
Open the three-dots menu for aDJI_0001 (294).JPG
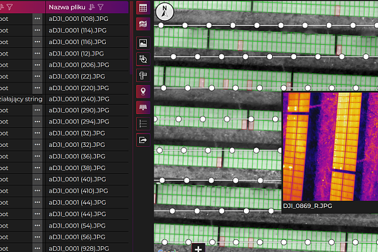point(37,122)
